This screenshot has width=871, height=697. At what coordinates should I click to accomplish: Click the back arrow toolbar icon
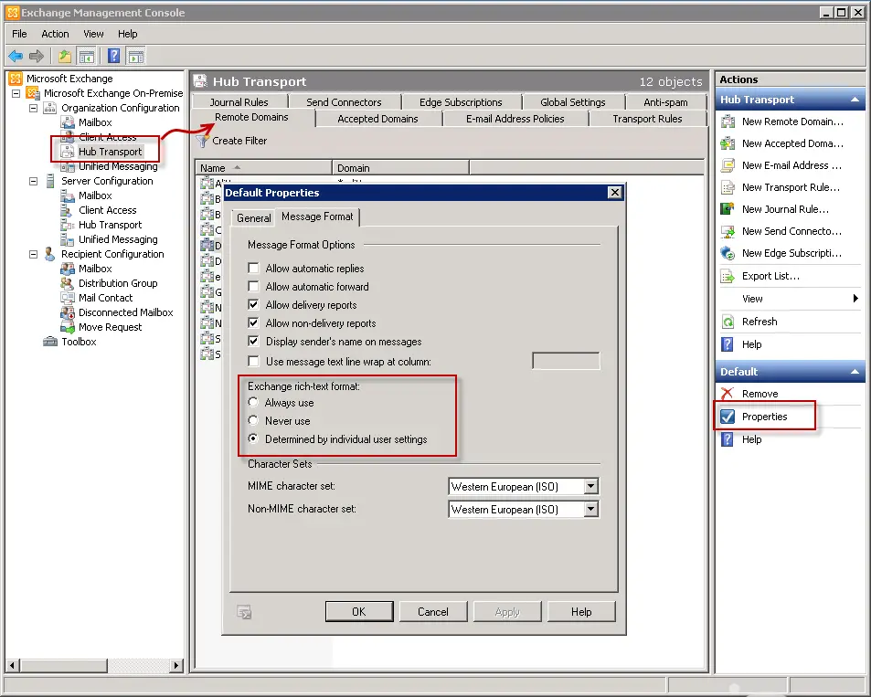coord(16,56)
